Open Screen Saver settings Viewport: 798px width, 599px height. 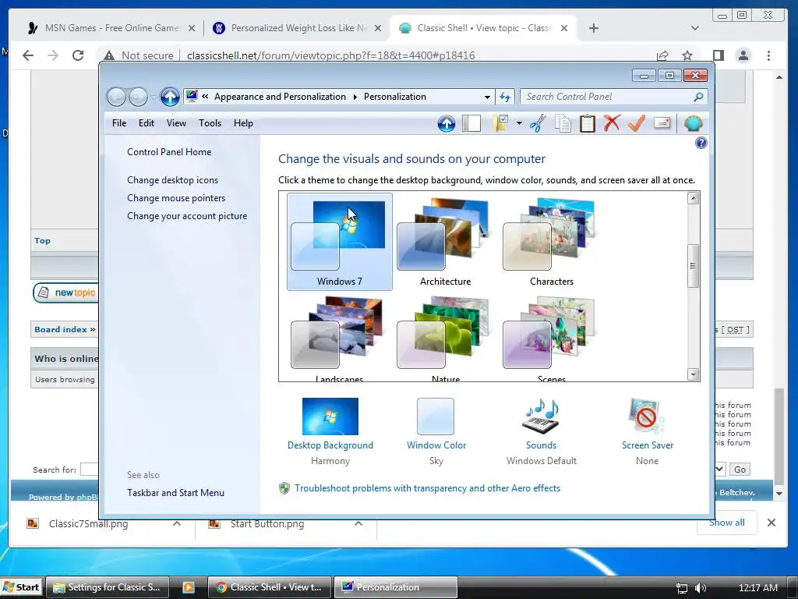648,431
